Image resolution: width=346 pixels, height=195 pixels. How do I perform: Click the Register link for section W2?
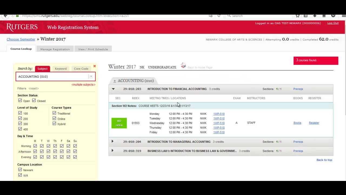[x=314, y=123]
